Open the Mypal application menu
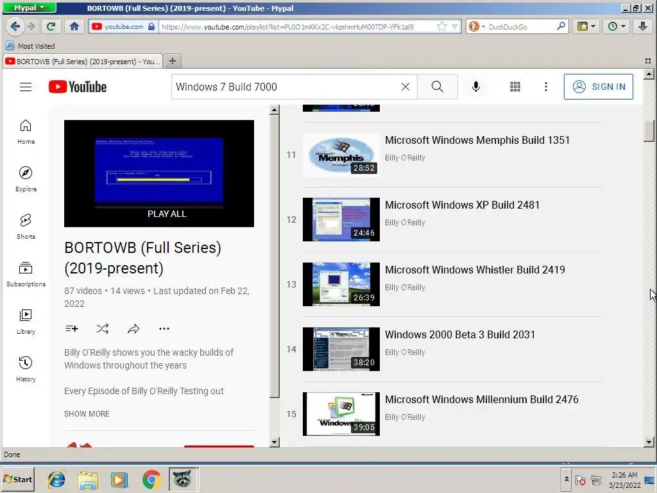657x493 pixels. (30, 8)
